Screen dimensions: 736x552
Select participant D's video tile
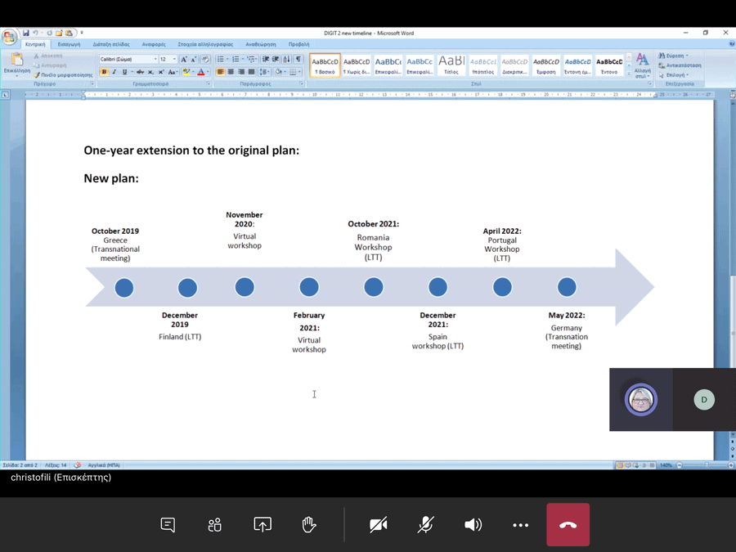click(x=703, y=399)
